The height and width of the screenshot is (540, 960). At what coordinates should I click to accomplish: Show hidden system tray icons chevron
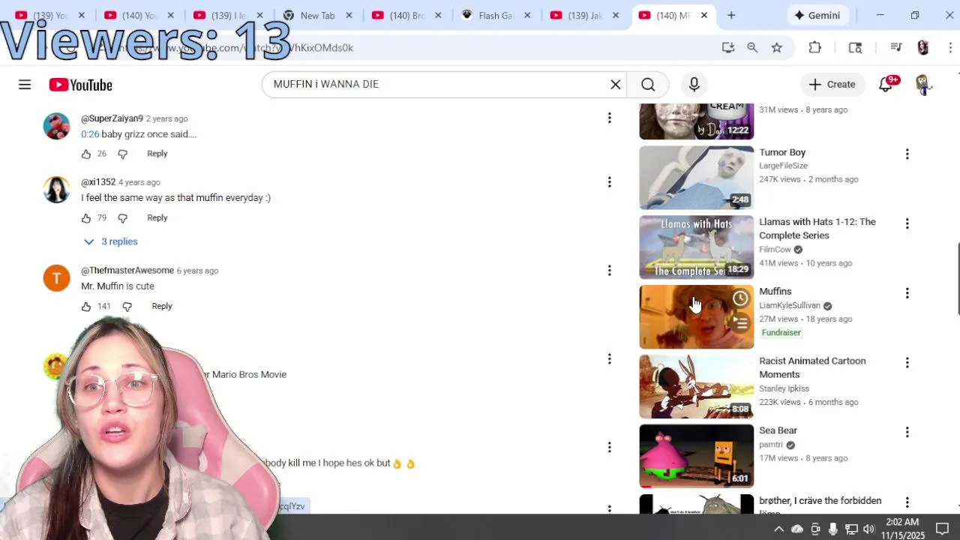[778, 529]
